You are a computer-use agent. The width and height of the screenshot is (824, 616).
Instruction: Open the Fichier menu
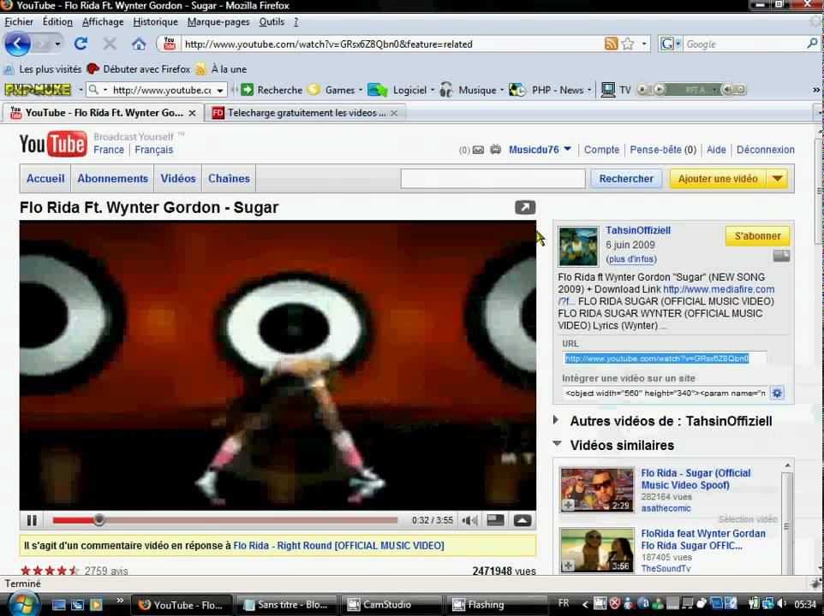tap(19, 21)
